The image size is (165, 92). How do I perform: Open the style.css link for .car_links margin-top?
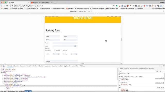tap(160, 83)
